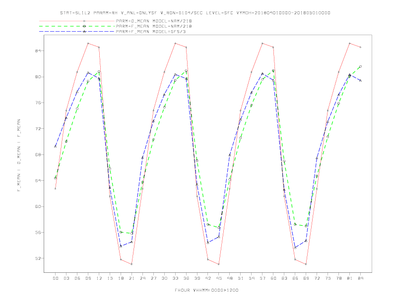This screenshot has width=393, height=303.
Task: Click the x-axis label FHOUR VHHMM:0000>1200
Action: coord(206,290)
